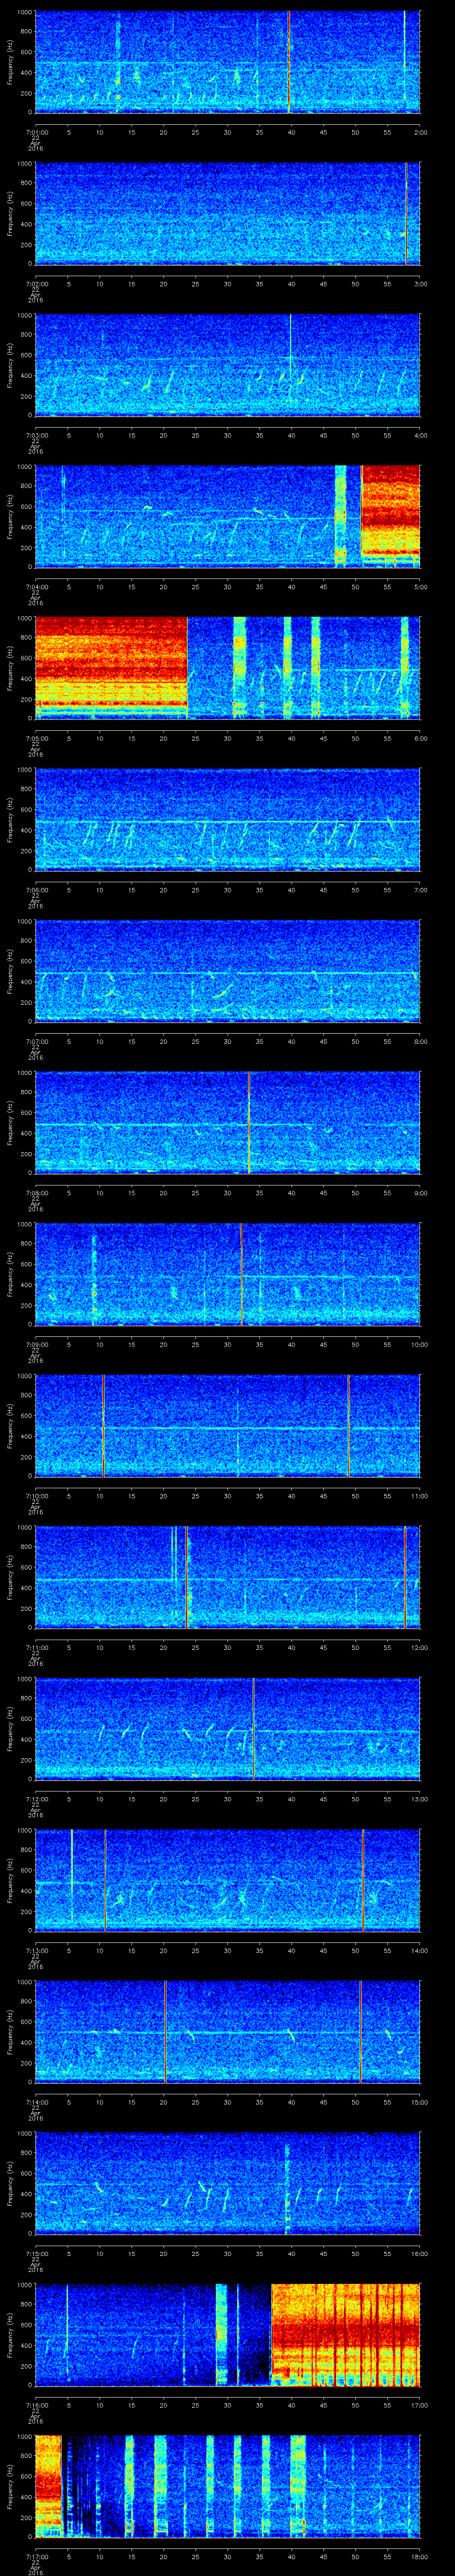This screenshot has width=455, height=2576.
Task: Click the '7:14:00' start time label
Action: click(36, 2102)
